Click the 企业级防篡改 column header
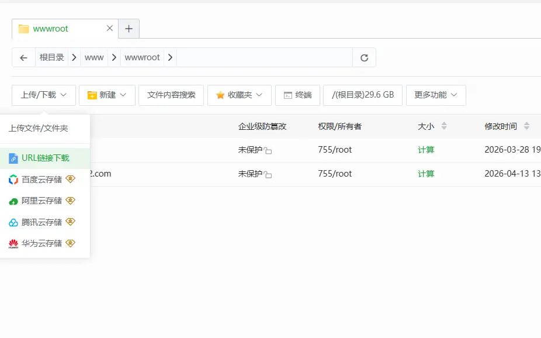The width and height of the screenshot is (541, 338). tap(262, 126)
